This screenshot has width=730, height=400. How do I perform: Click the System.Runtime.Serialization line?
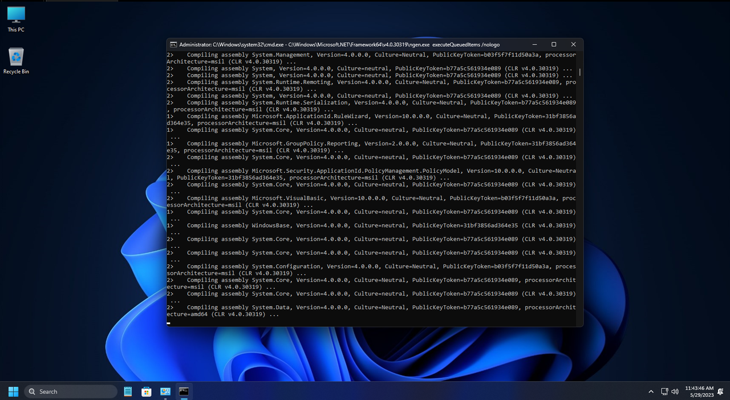coord(371,106)
